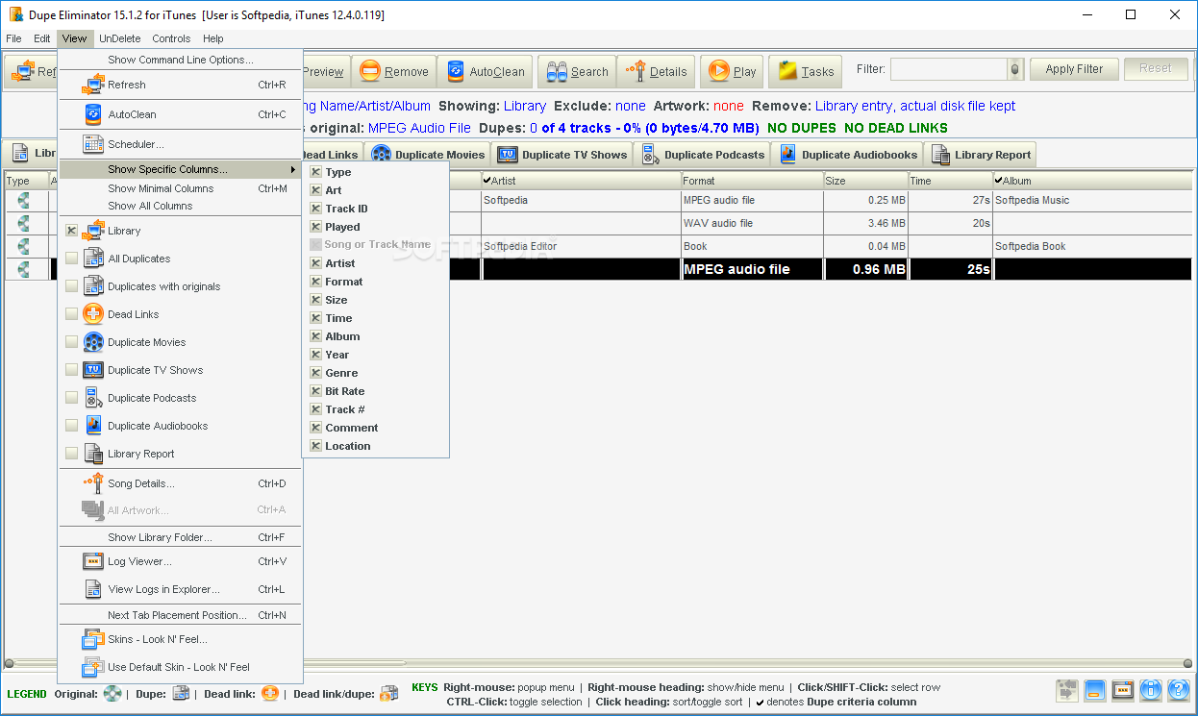This screenshot has height=716, width=1198.
Task: Click the Duplicate Podcasts icon in menu
Action: coord(93,398)
